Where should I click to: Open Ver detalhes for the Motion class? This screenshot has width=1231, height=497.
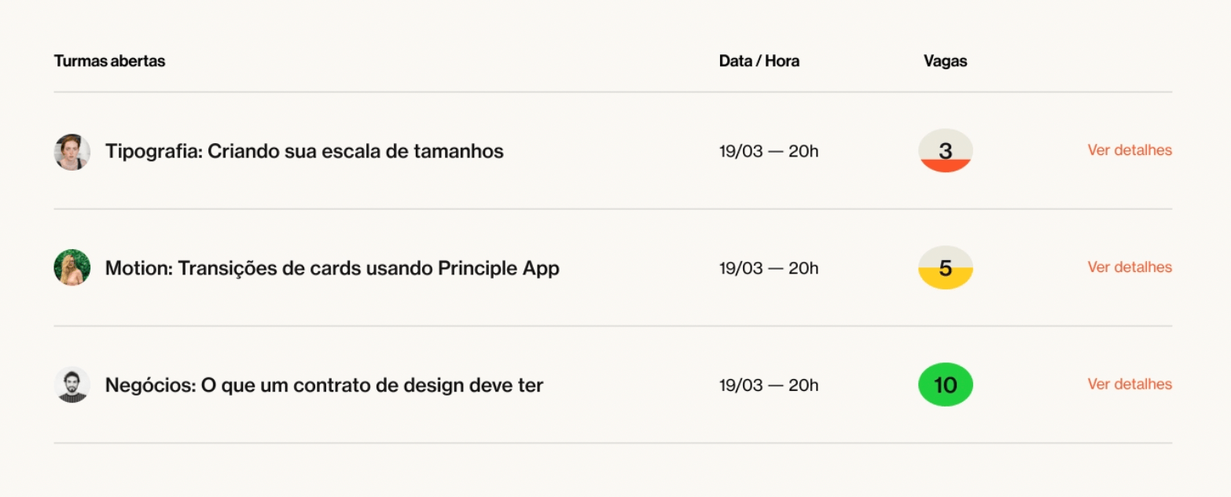point(1129,267)
